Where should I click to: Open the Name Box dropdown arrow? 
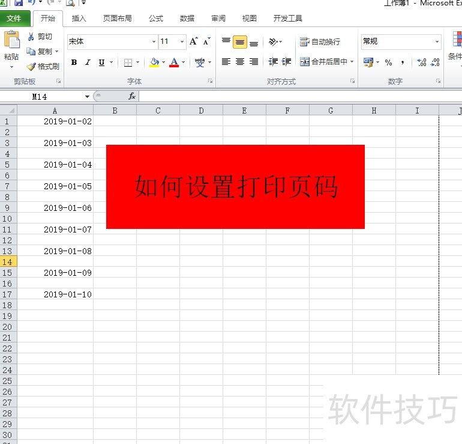(x=87, y=97)
